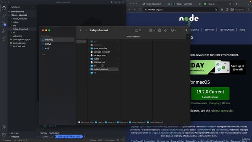Viewport: 252px width, 142px height.
Task: Click Finder Share icon
Action: [159, 30]
